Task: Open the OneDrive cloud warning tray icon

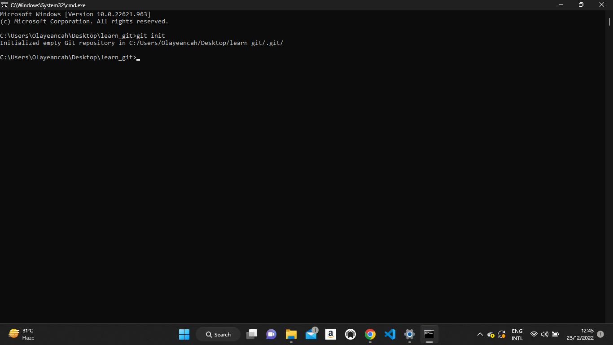Action: pyautogui.click(x=491, y=334)
